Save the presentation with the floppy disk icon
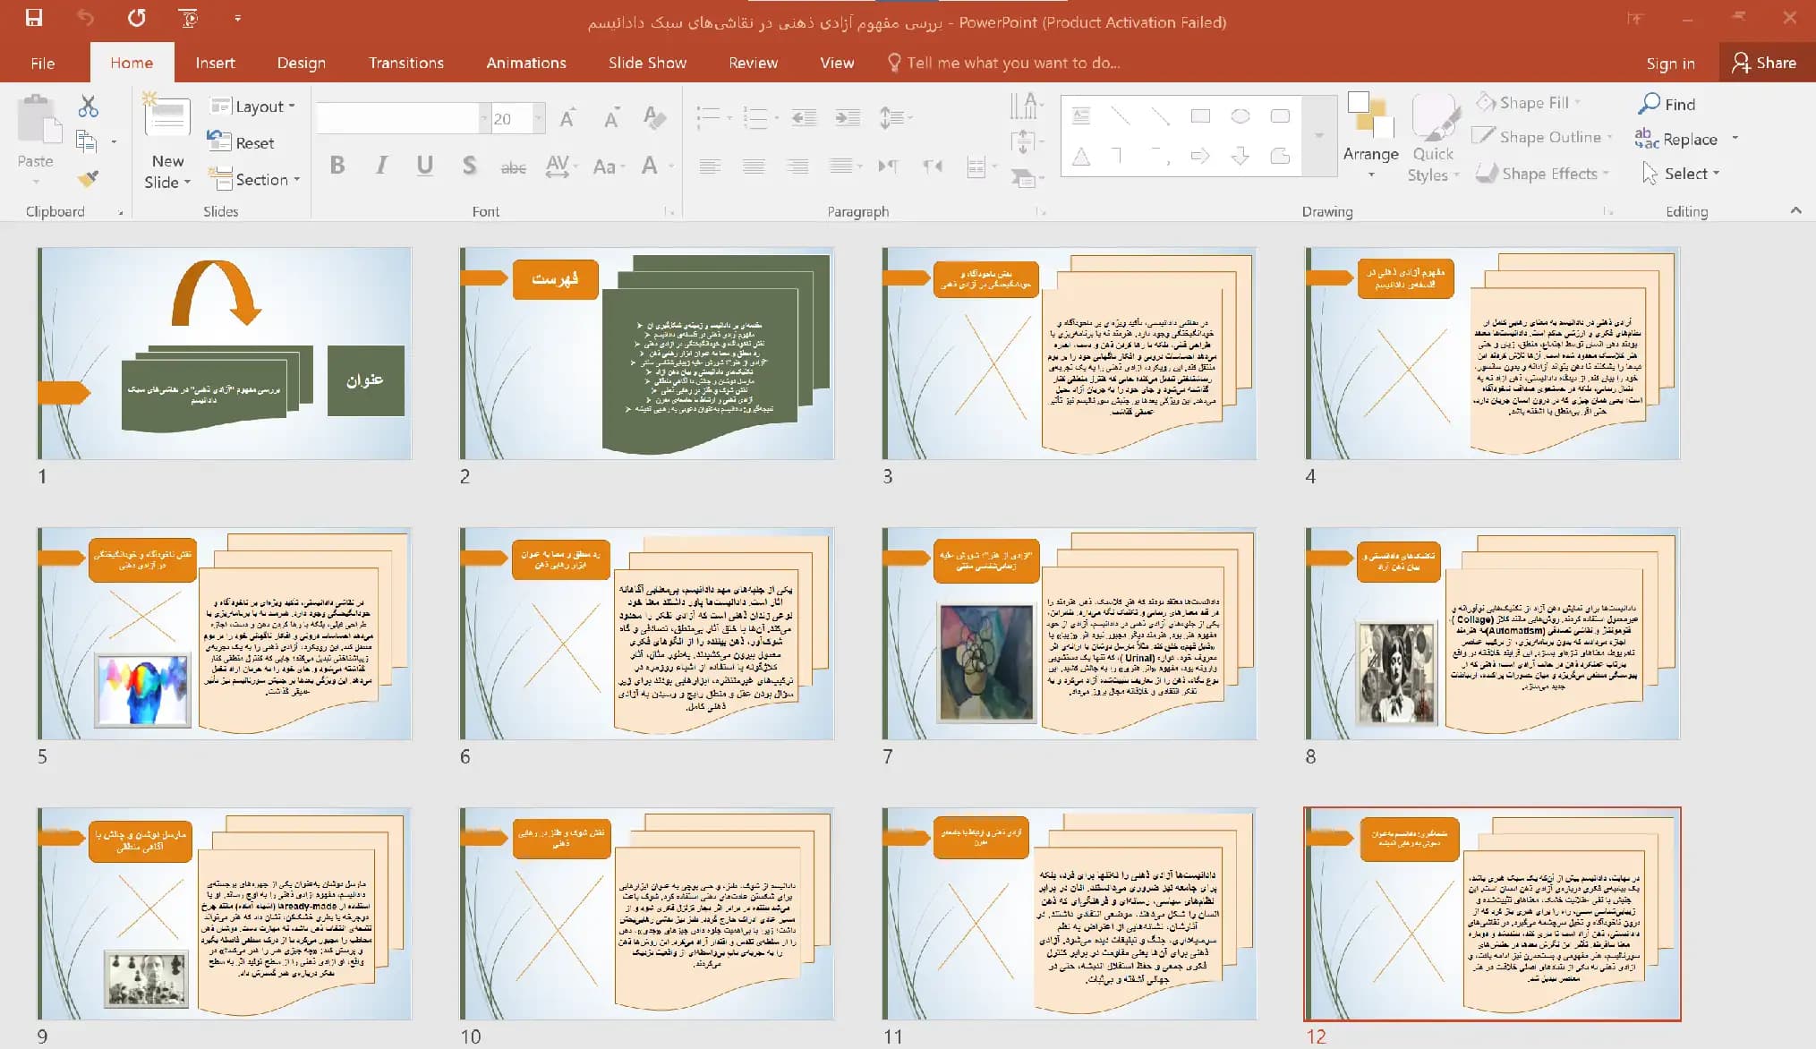This screenshot has height=1049, width=1816. pyautogui.click(x=34, y=17)
